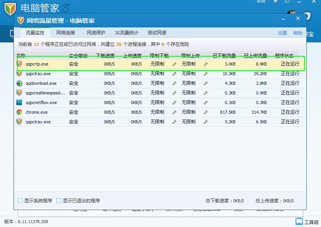Click 314.7KB uploaded value for chrome.exe
The height and width of the screenshot is (227, 321).
pos(259,112)
